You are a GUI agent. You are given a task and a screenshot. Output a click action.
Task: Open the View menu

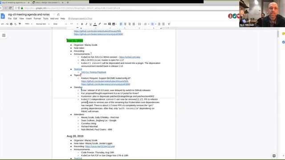pyautogui.click(x=22, y=19)
